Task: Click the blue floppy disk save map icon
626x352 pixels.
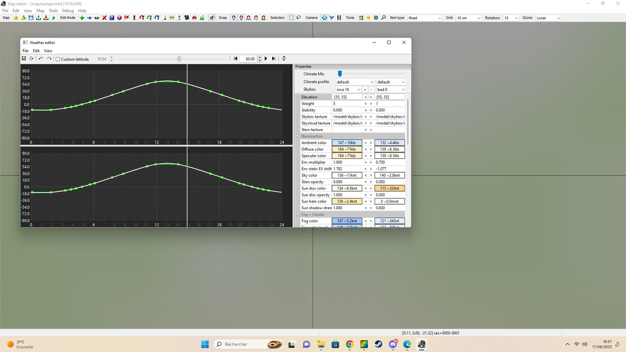Action: click(x=31, y=18)
